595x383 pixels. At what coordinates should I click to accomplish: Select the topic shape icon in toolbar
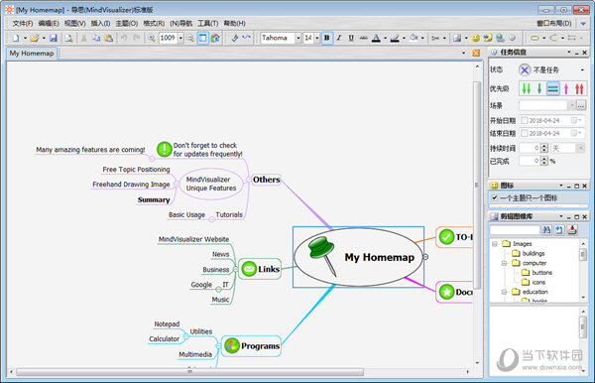pos(535,38)
